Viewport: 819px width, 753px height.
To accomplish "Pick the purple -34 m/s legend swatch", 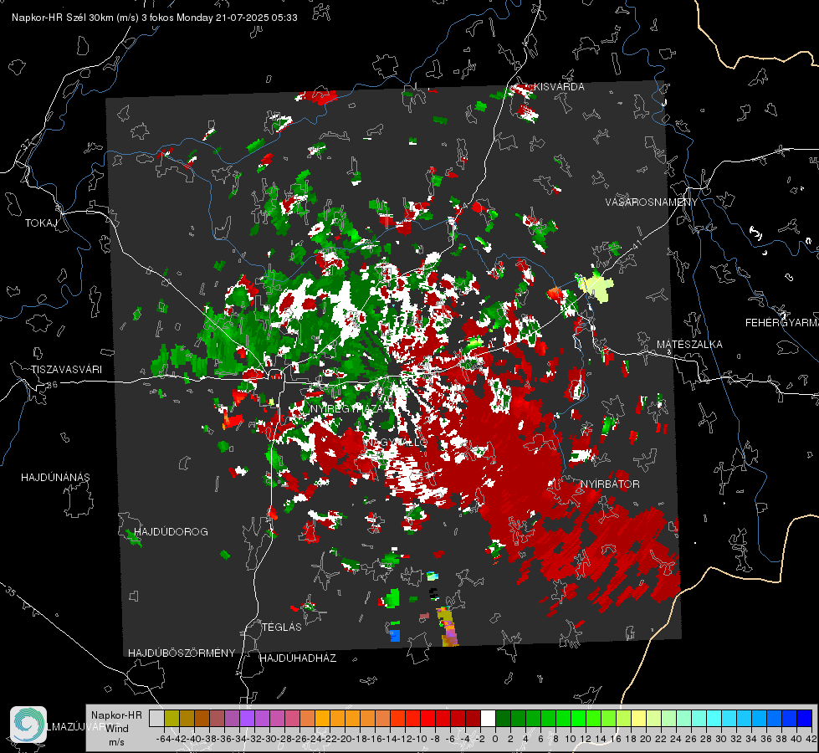I will (247, 719).
